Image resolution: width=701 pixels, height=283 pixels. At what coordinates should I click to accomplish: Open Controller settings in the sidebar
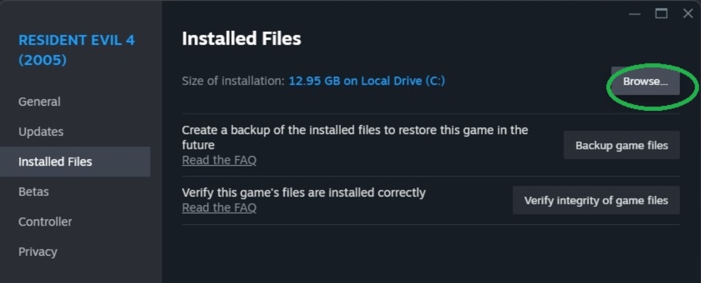(x=45, y=222)
